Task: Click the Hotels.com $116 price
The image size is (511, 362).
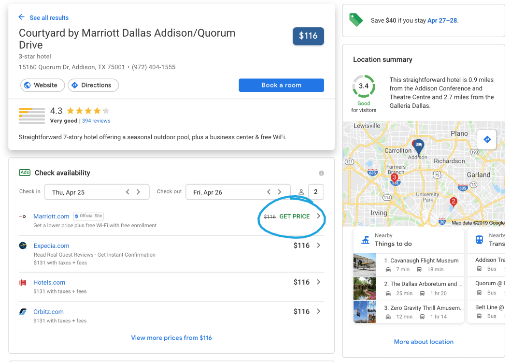Action: coord(301,282)
